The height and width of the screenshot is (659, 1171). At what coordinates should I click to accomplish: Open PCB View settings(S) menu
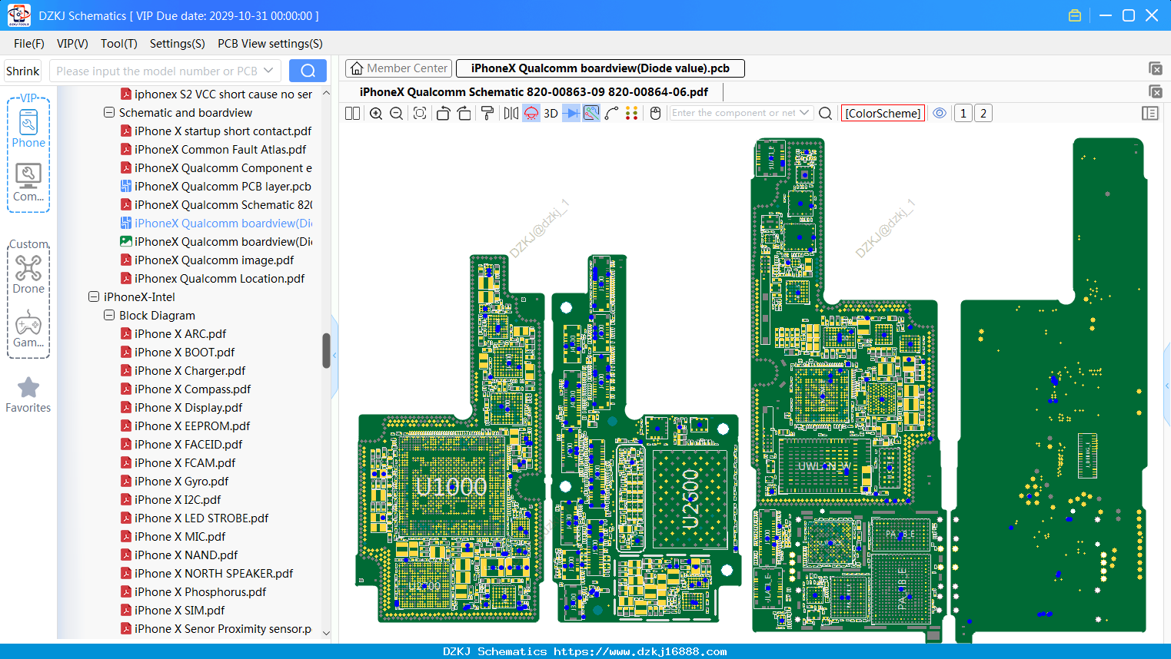(x=270, y=44)
